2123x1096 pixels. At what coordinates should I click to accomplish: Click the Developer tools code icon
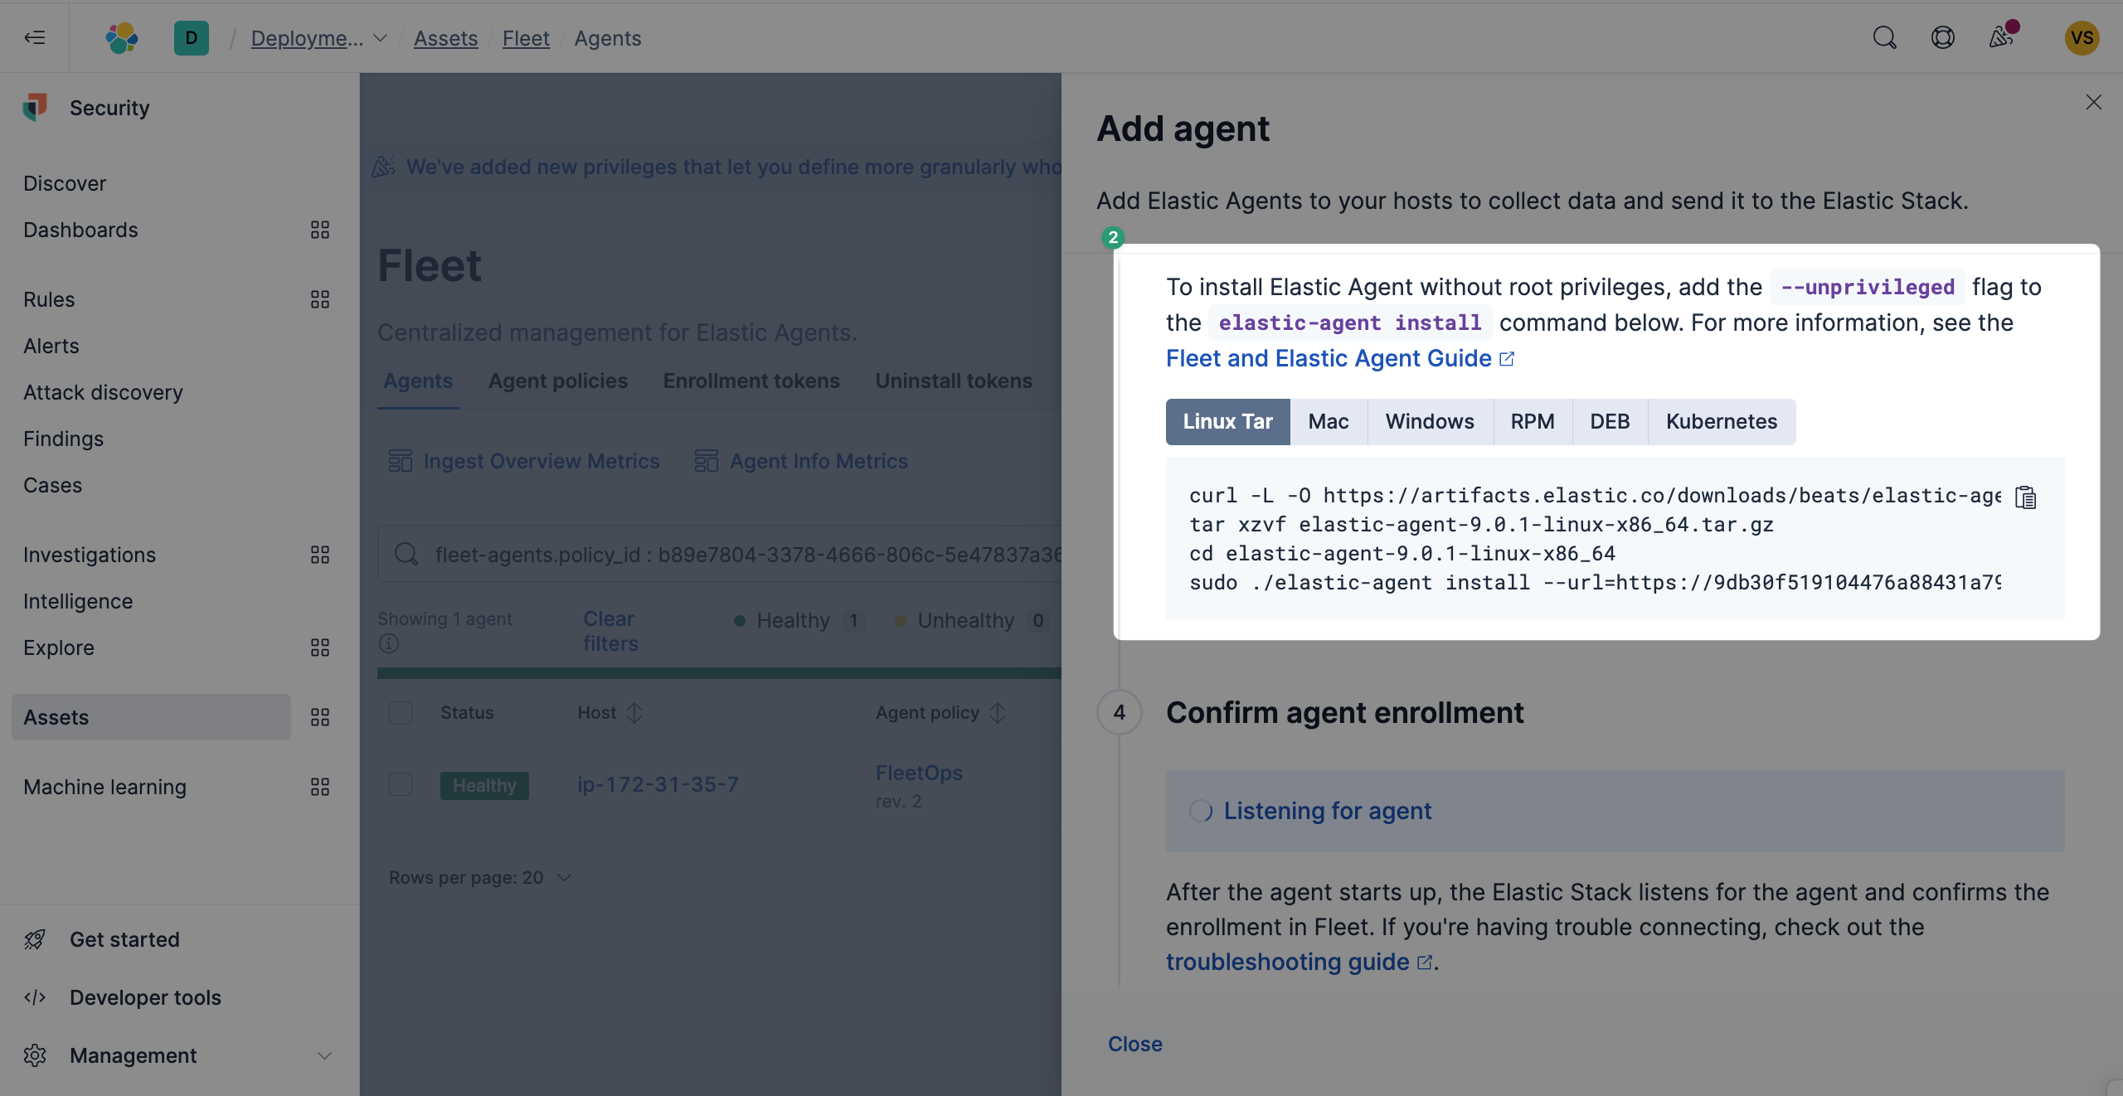[x=35, y=997]
